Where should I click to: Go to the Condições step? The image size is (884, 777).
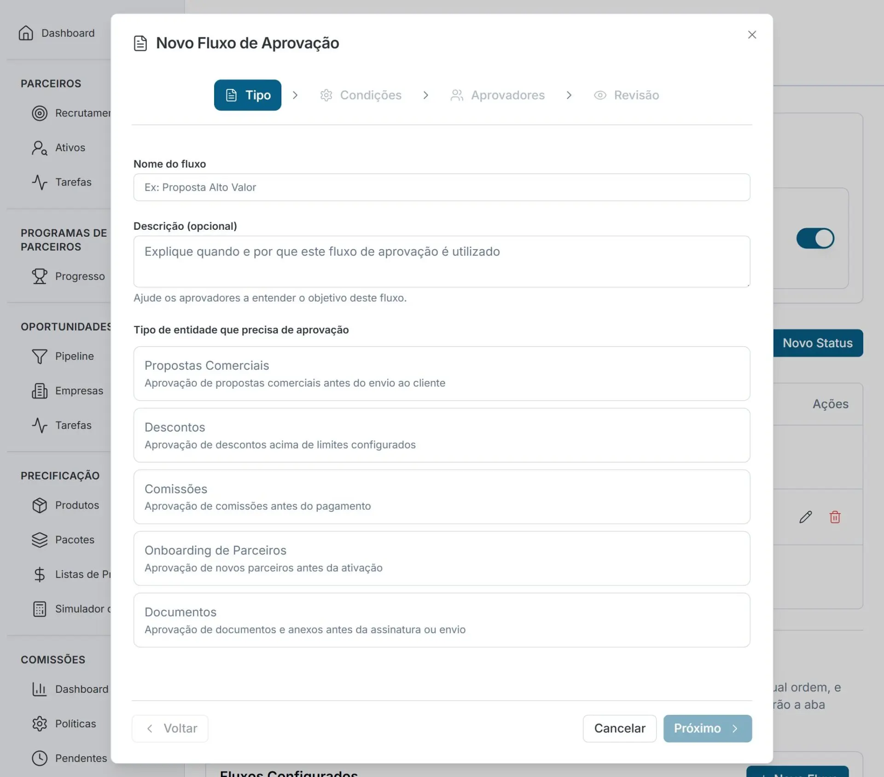pyautogui.click(x=361, y=95)
